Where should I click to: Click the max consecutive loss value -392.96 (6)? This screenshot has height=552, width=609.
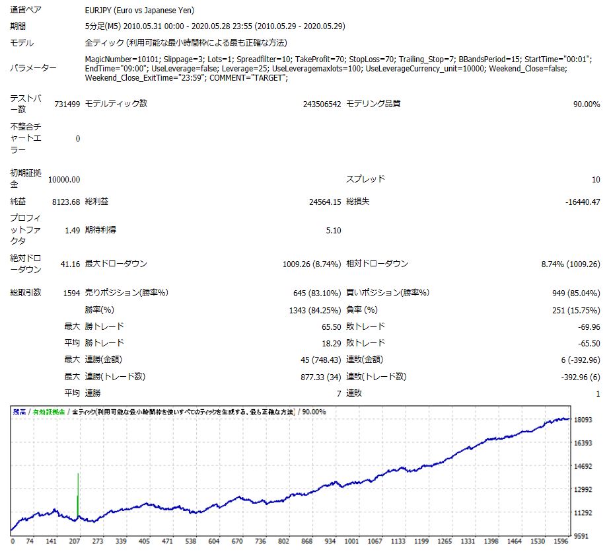click(580, 377)
